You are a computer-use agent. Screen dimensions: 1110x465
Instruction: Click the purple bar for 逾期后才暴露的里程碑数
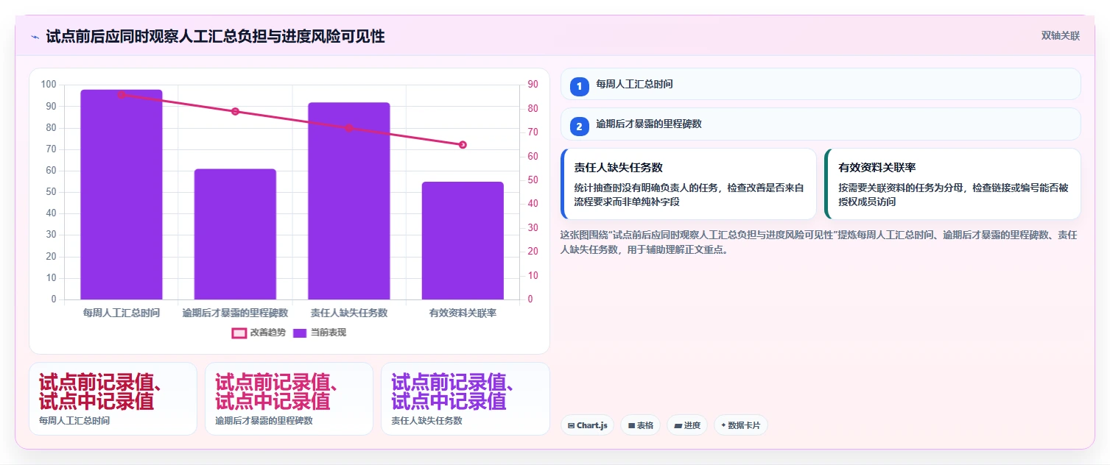tap(235, 234)
